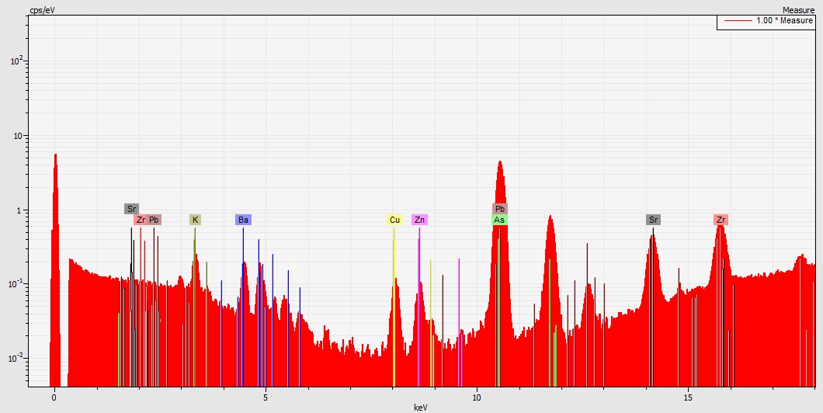Click the K element marker label
The image size is (823, 413).
tap(195, 220)
